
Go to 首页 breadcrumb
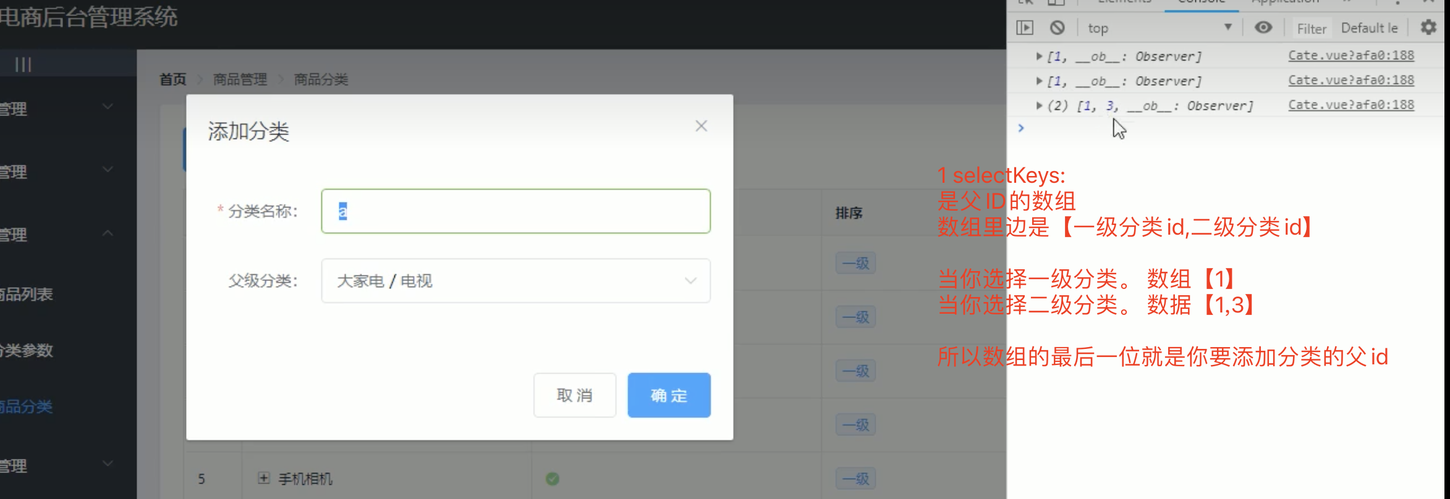(172, 80)
